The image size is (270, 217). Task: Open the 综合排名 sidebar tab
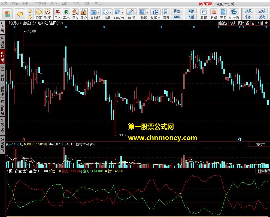point(2,107)
